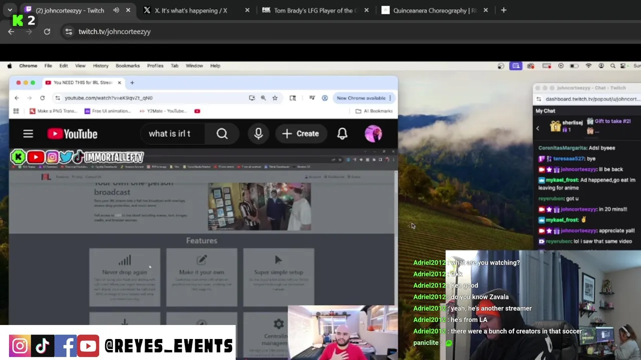Open the Edit menu
The image size is (641, 360).
point(64,65)
